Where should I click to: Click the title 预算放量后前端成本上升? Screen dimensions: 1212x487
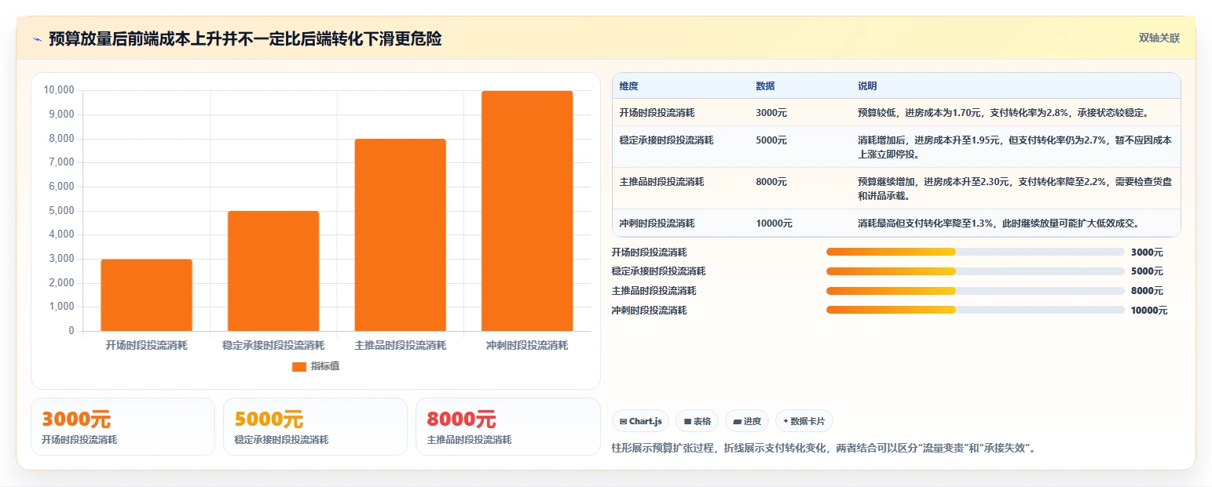(x=245, y=39)
